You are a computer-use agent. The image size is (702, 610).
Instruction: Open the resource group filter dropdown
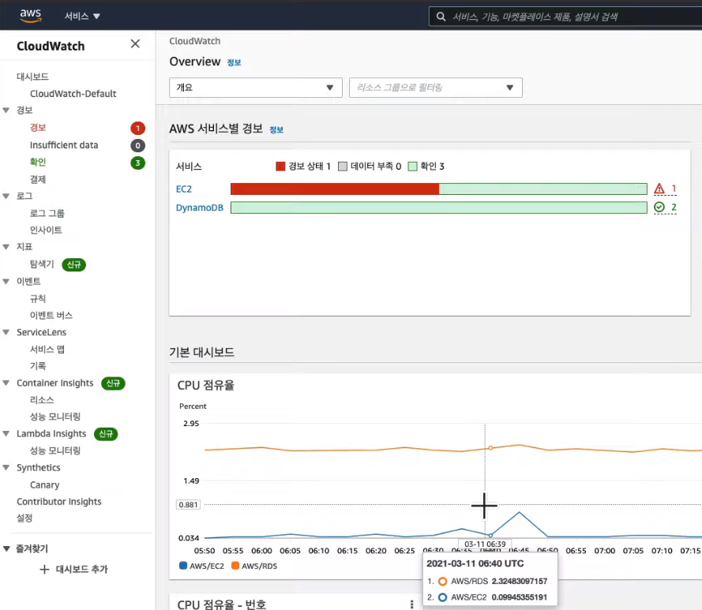tap(436, 88)
